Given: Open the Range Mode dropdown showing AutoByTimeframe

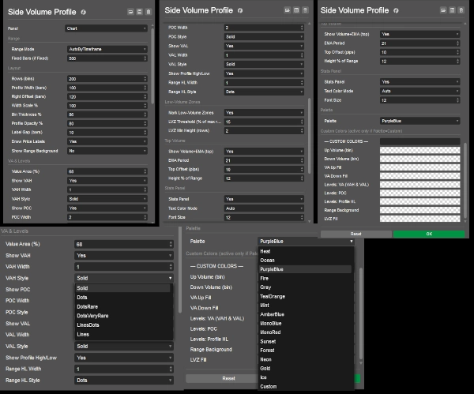Looking at the screenshot, I should click(x=107, y=49).
